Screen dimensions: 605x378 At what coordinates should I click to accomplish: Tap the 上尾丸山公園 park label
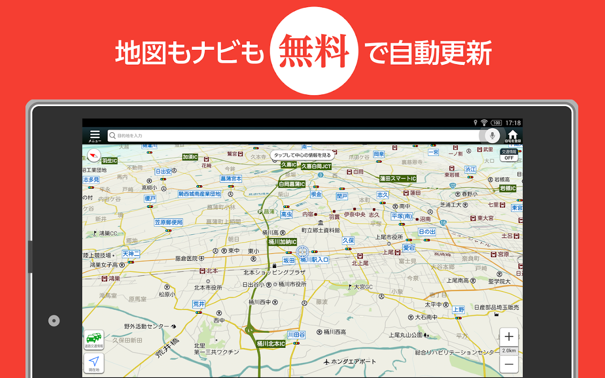coord(408,335)
